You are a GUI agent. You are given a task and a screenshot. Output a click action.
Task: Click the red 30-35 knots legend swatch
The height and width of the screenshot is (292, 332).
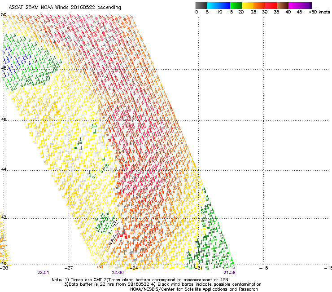coord(271,5)
